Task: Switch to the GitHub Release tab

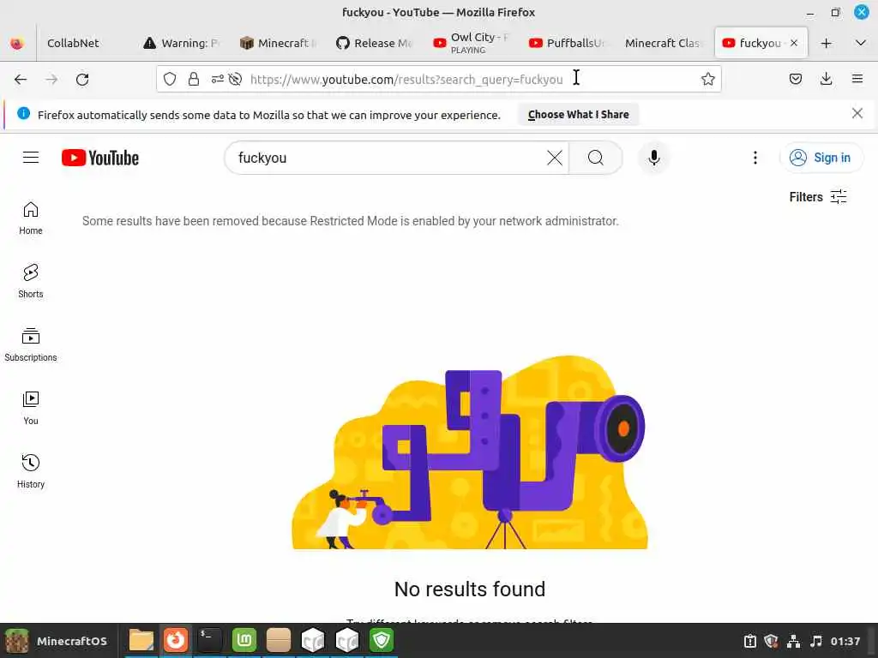Action: tap(376, 43)
